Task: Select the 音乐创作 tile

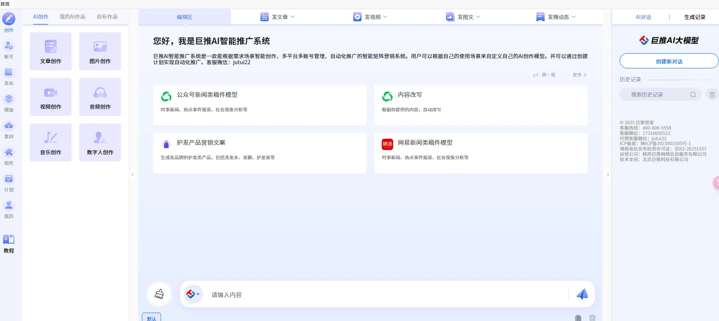Action: 51,142
